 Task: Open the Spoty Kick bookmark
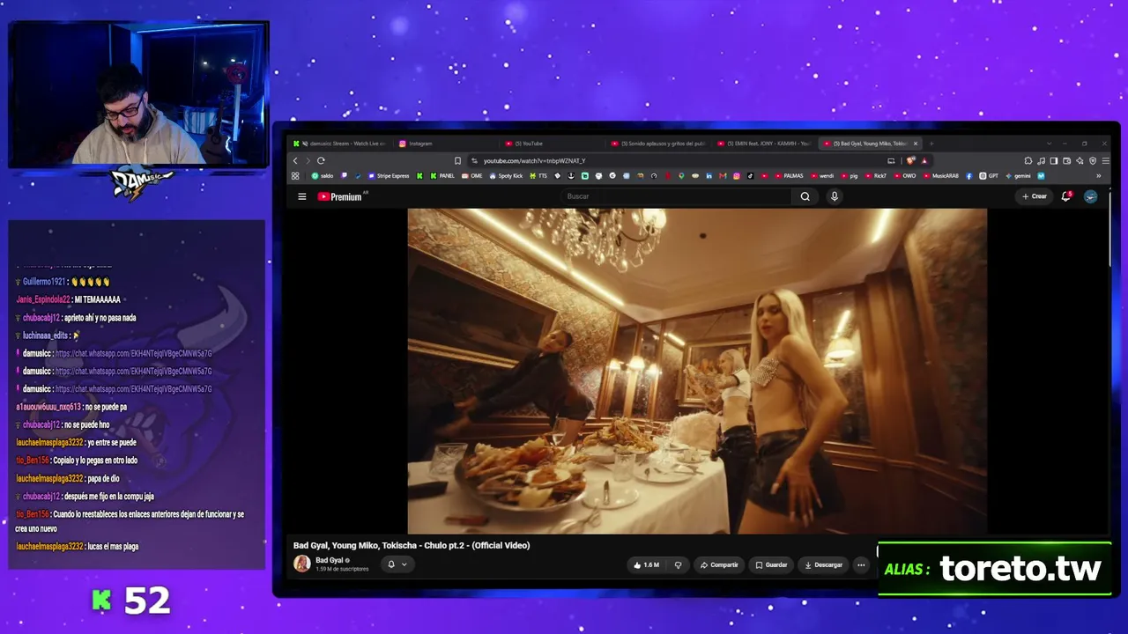(x=507, y=176)
